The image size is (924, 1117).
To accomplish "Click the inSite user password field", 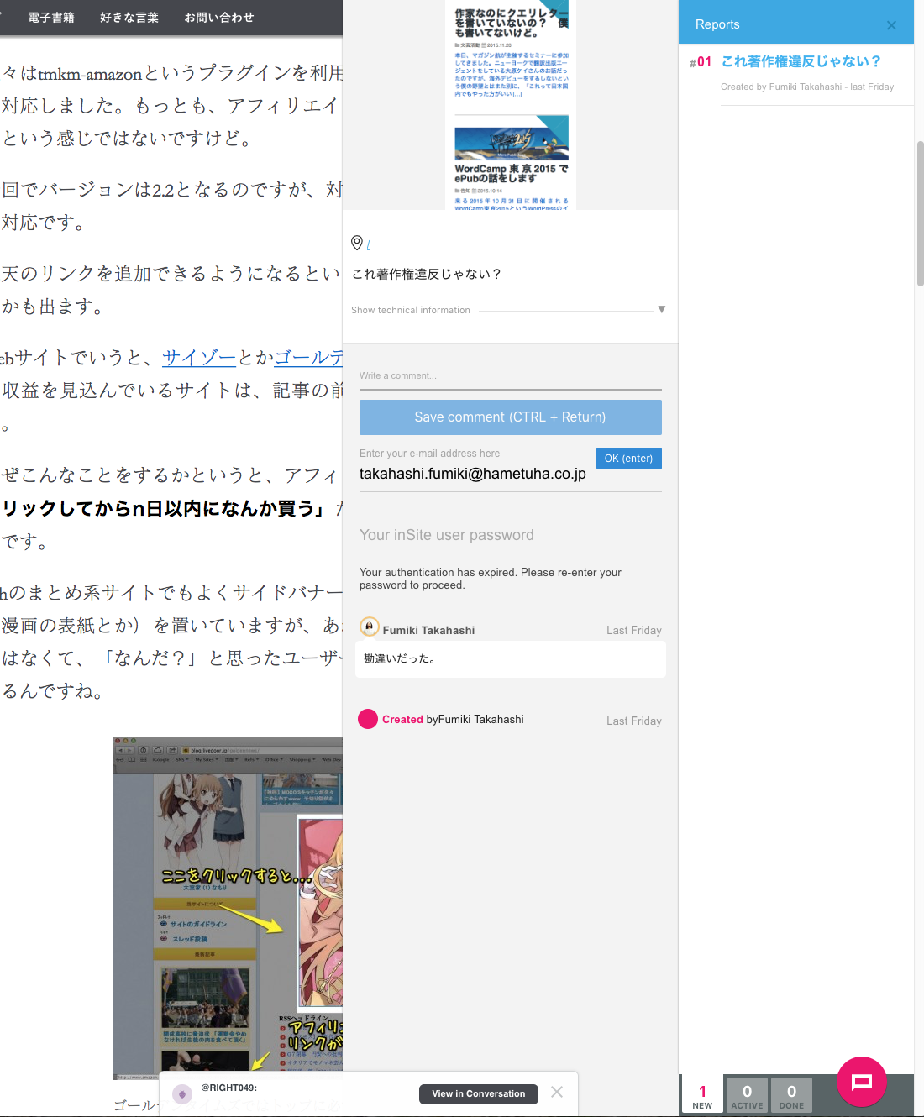I will (510, 535).
